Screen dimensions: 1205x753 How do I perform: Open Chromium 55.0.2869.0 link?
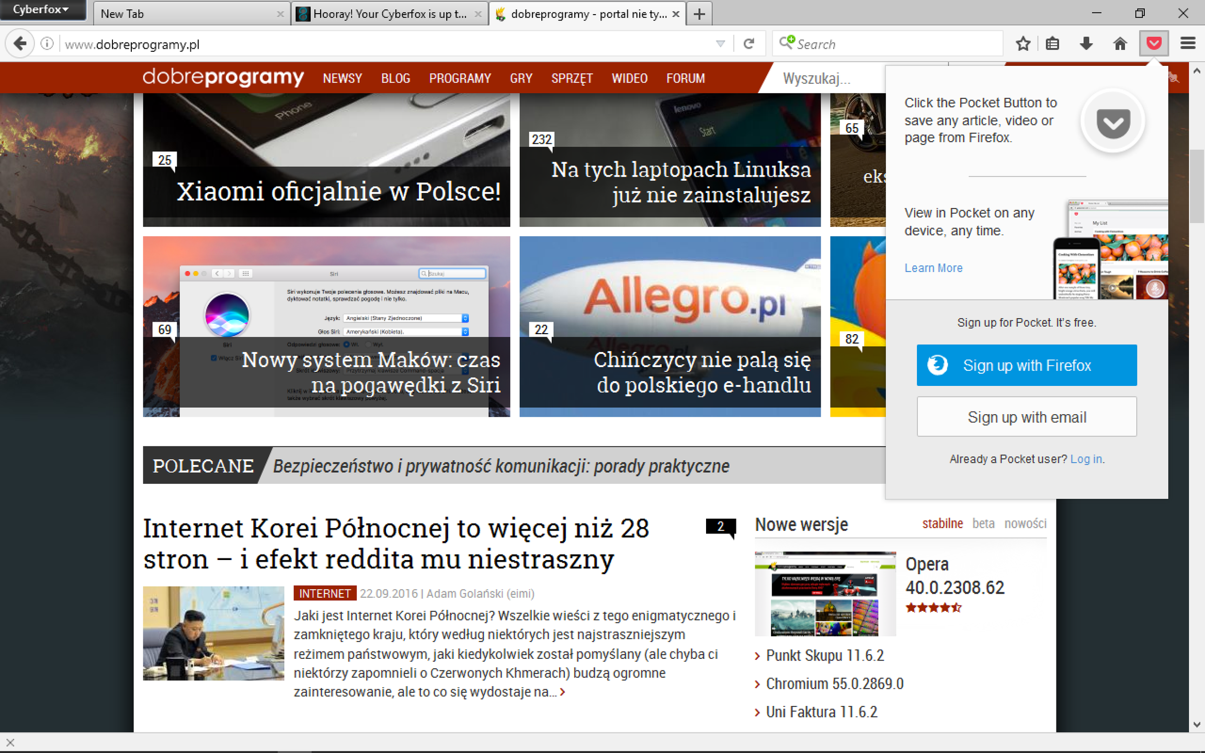tap(835, 683)
